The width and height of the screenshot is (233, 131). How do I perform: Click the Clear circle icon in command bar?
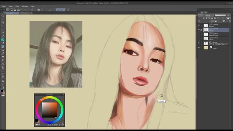coord(32,10)
